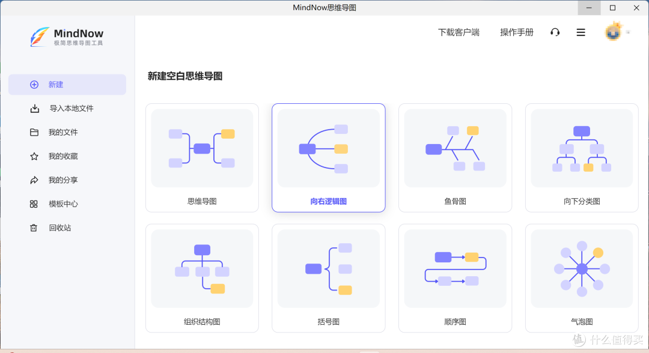Click the share arrow icon for 我的分享
The width and height of the screenshot is (649, 353).
pos(34,180)
